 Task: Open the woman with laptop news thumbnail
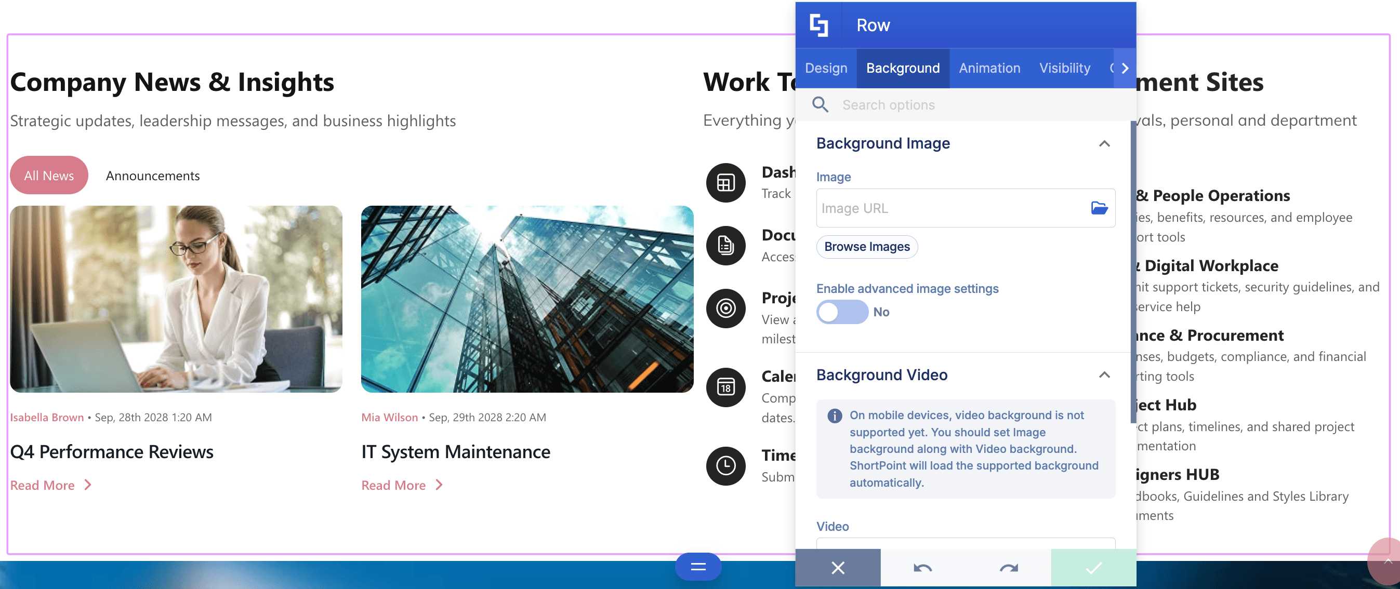click(176, 299)
